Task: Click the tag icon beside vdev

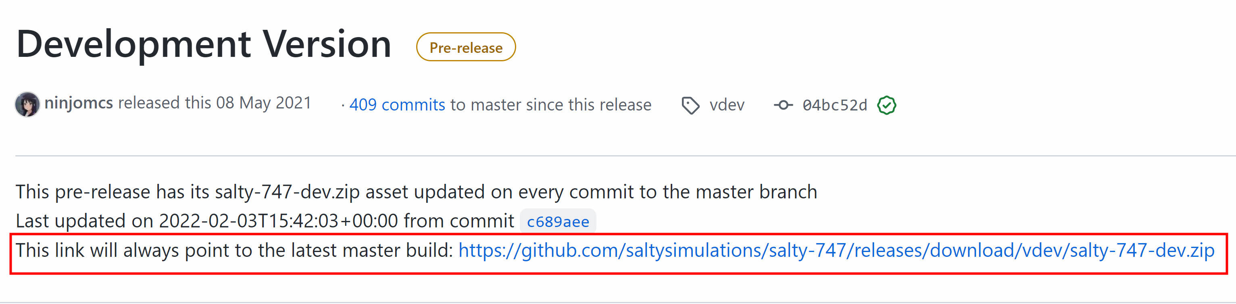Action: (690, 105)
